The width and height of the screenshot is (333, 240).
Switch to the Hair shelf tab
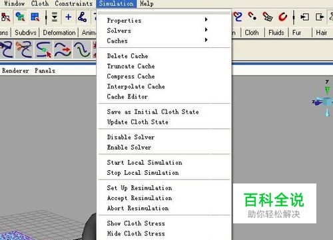click(x=322, y=33)
